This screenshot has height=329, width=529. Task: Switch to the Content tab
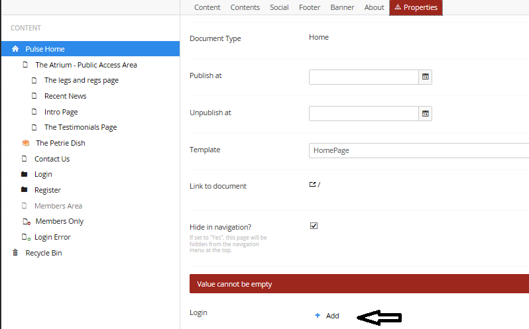[x=207, y=7]
